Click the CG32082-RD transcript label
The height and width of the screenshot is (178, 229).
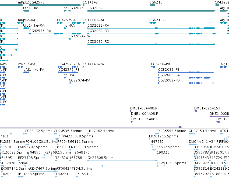(x=98, y=42)
